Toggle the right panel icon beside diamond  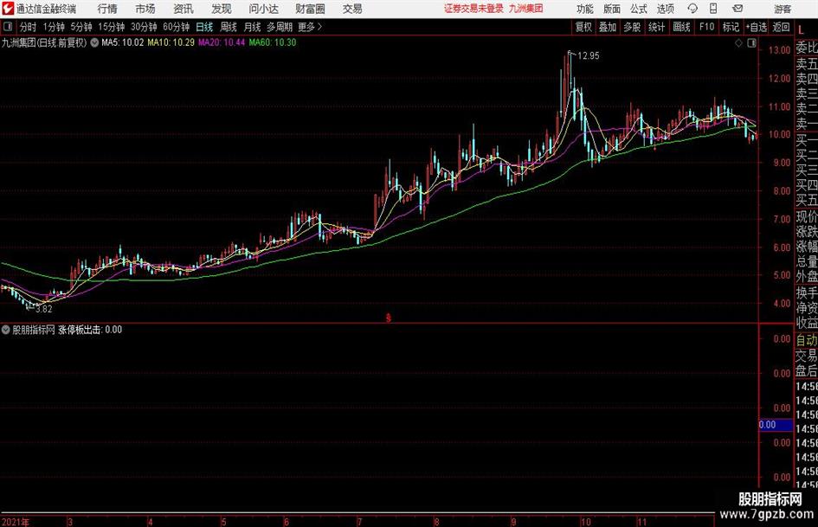point(751,43)
